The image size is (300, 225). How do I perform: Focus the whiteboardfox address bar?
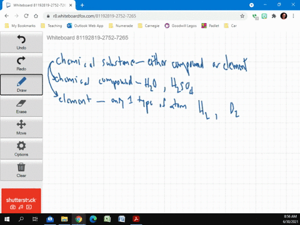point(144,16)
